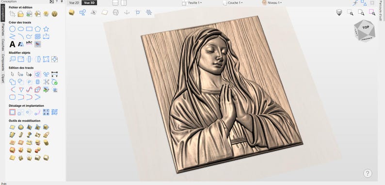
Task: Open the scale objects tool under Modifier objets
Action: tap(21, 59)
